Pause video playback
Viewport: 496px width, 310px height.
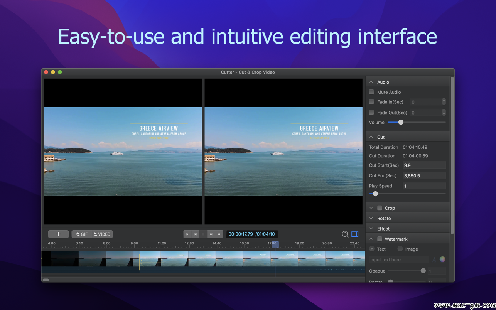pos(203,234)
